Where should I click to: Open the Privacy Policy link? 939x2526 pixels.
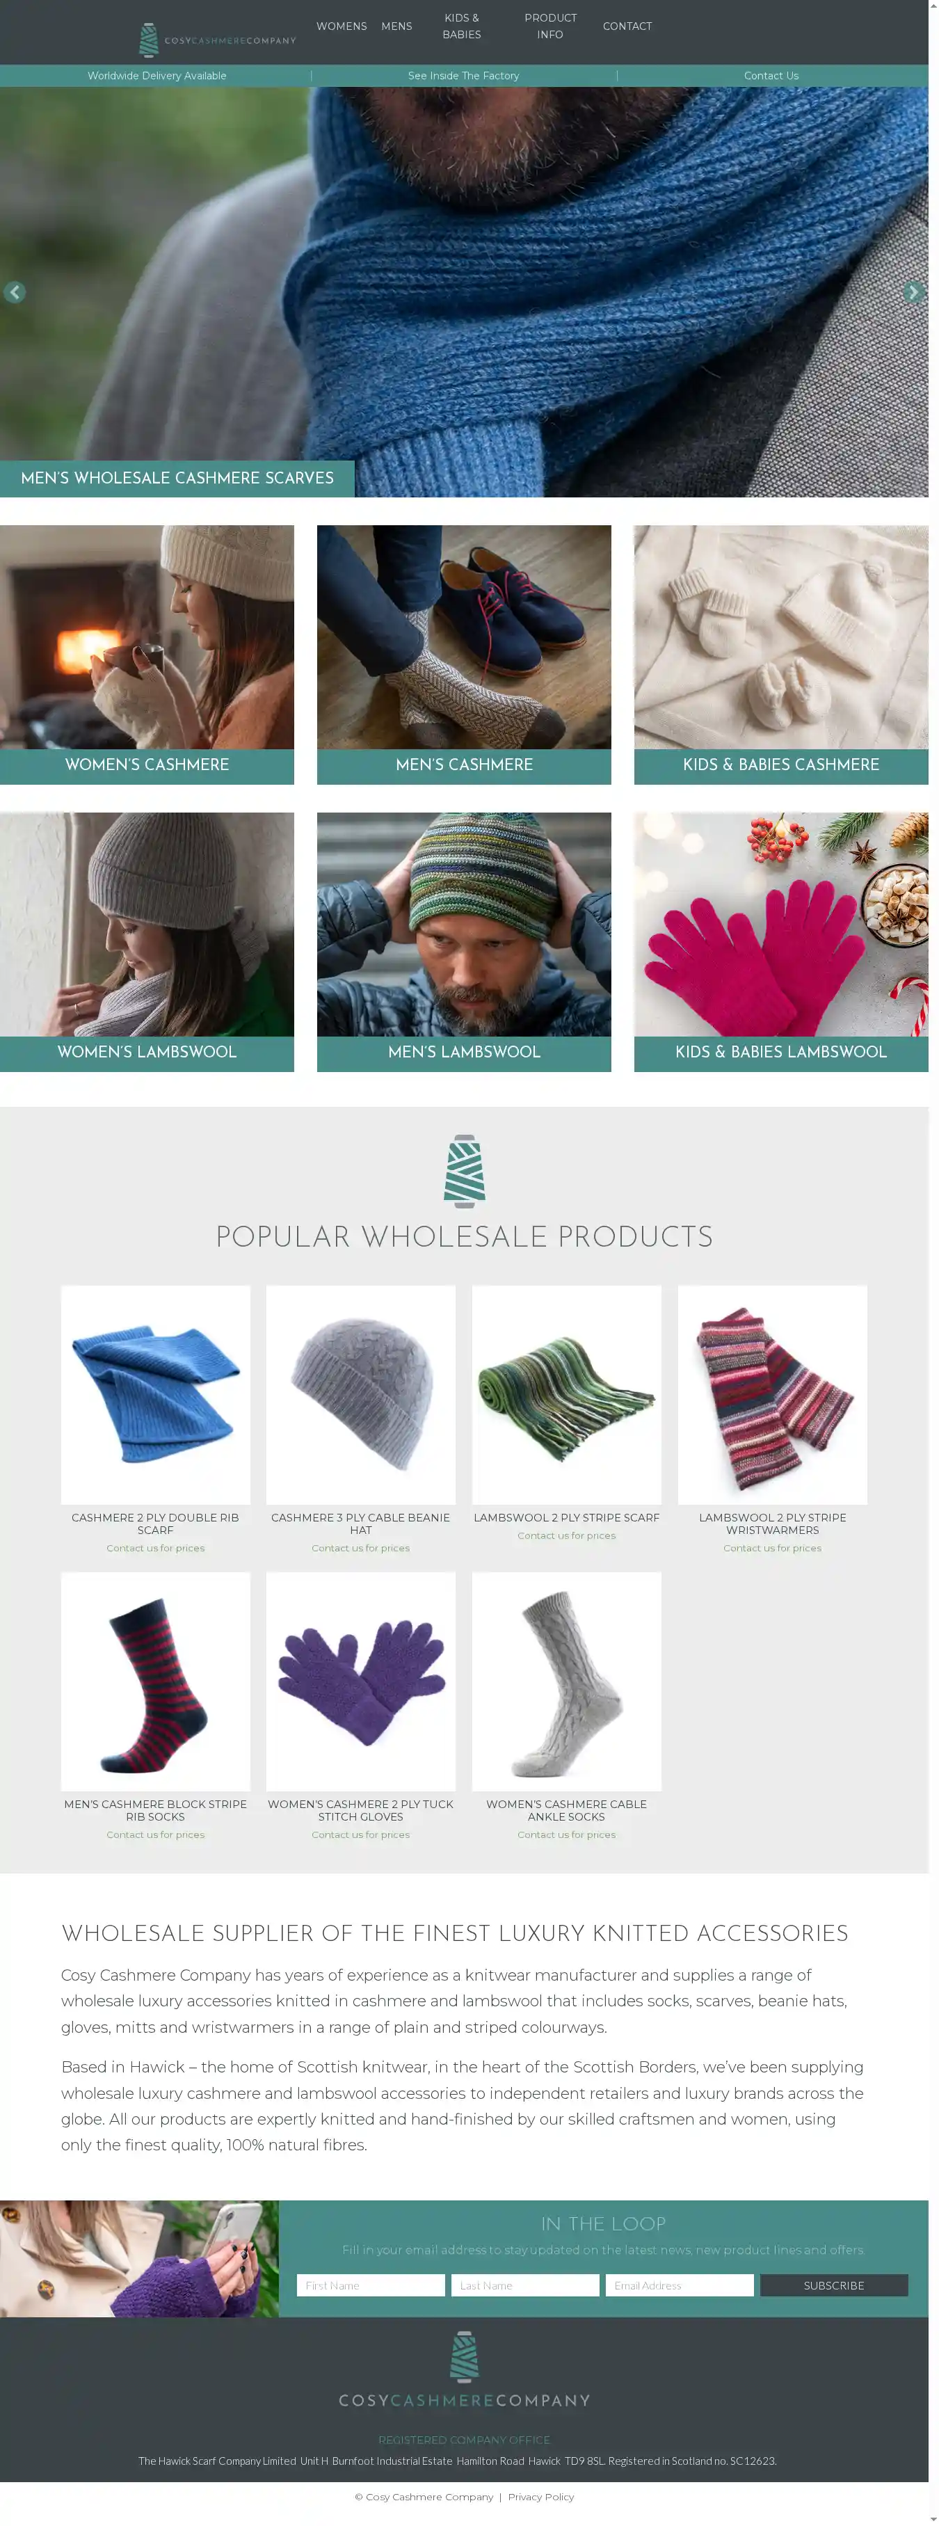pyautogui.click(x=541, y=2497)
